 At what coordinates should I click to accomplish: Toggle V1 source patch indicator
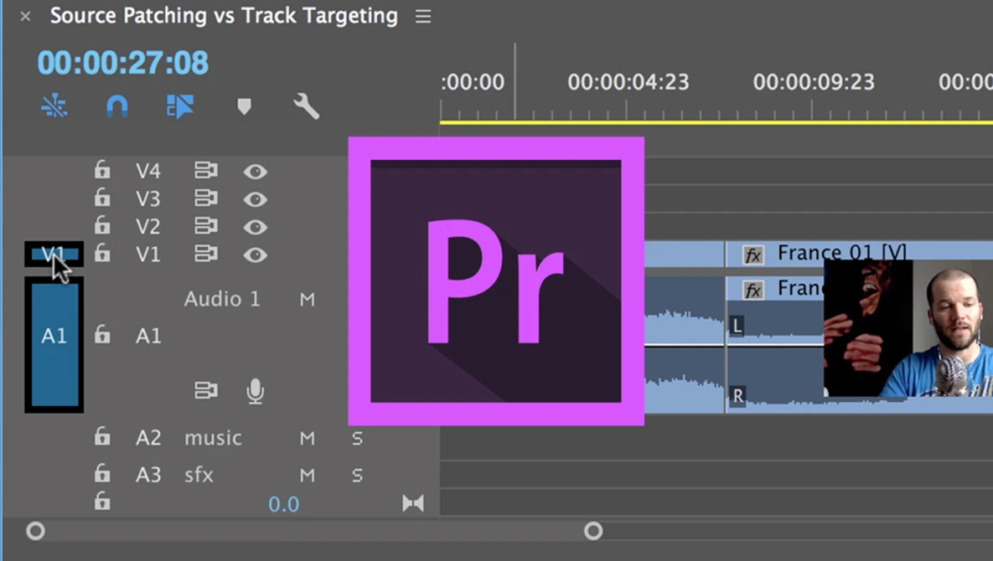click(x=54, y=255)
